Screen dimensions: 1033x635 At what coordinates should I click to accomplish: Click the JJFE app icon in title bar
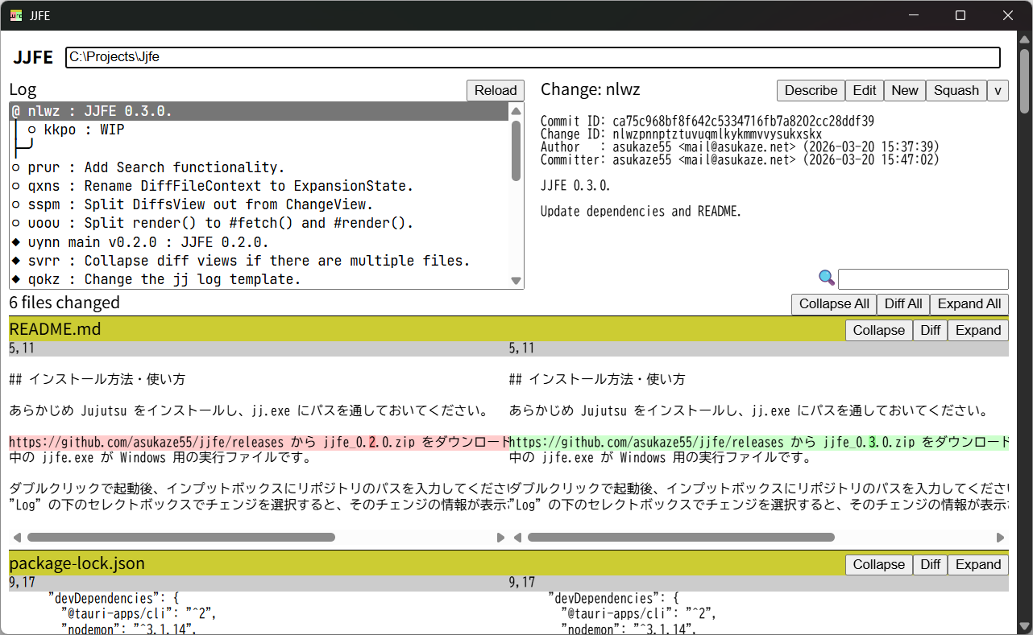point(15,15)
